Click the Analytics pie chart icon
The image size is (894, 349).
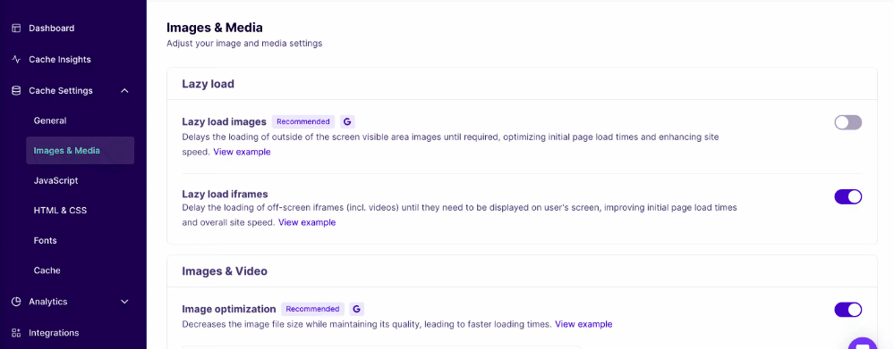click(x=16, y=302)
